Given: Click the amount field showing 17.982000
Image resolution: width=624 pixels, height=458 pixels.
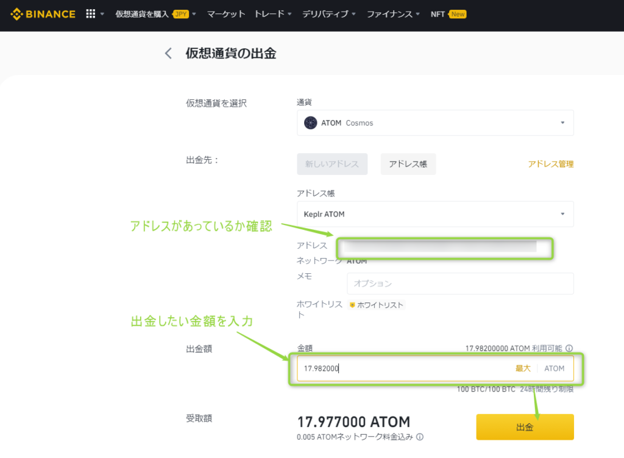Looking at the screenshot, I should [435, 368].
